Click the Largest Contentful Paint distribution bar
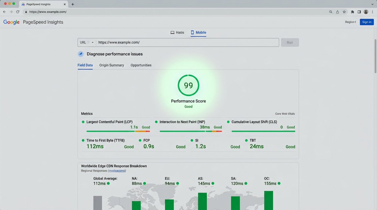Viewport: 377px width, 210px height. tap(118, 131)
